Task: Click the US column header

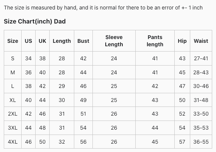Action: tap(28, 41)
